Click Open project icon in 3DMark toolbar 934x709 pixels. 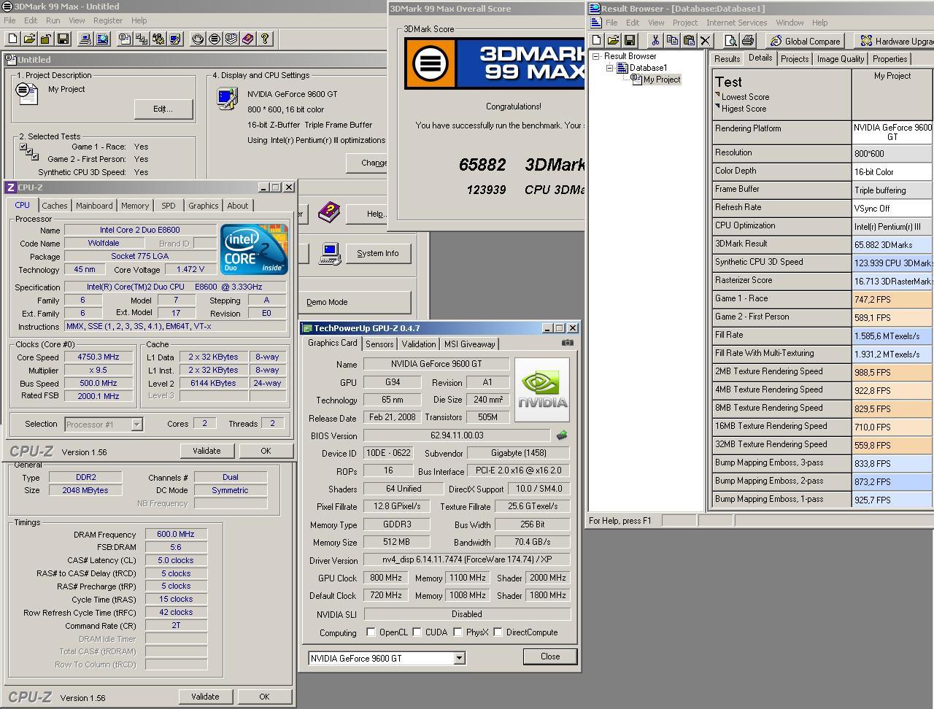point(29,39)
